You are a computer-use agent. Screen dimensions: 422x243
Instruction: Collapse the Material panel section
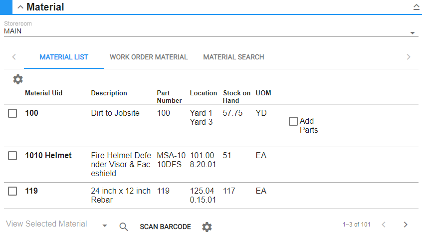(20, 7)
